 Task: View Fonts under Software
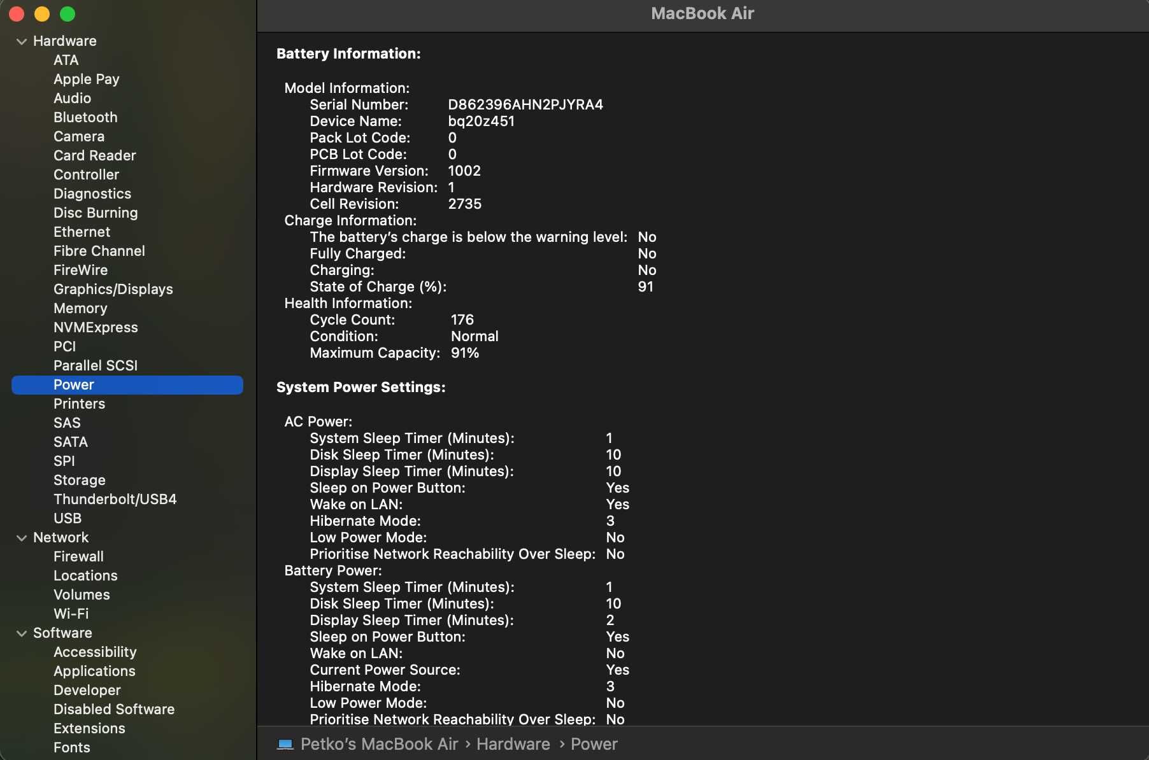72,747
